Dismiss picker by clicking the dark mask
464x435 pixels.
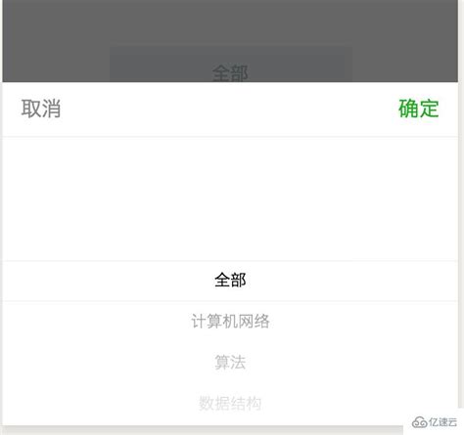click(230, 22)
